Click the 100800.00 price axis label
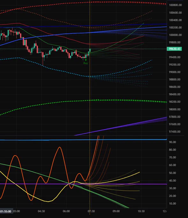 click(x=175, y=5)
